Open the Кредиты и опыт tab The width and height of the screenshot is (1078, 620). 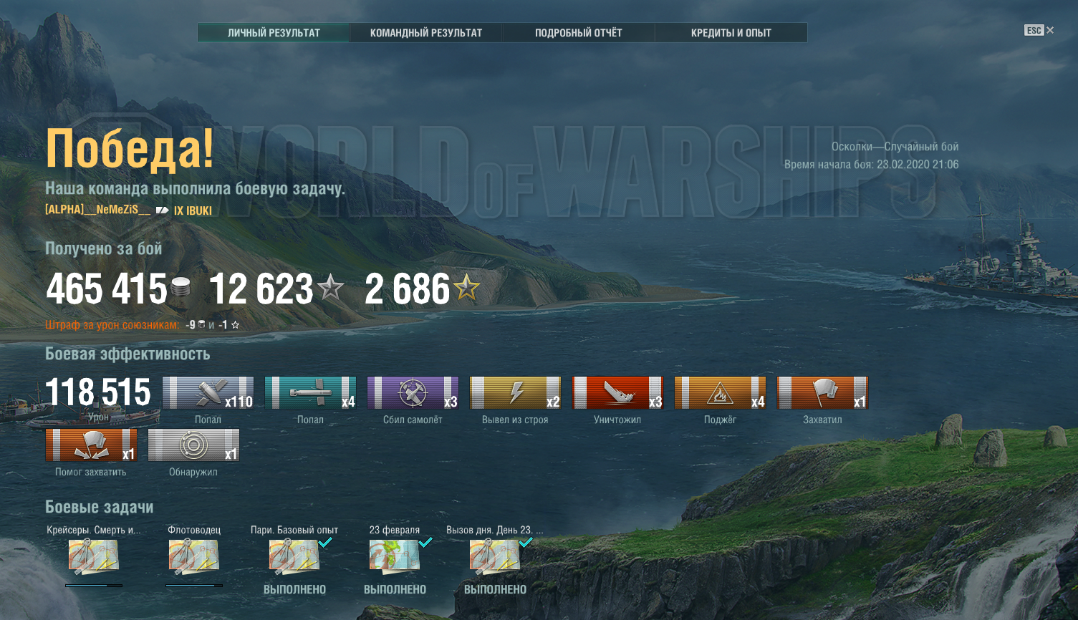point(731,33)
